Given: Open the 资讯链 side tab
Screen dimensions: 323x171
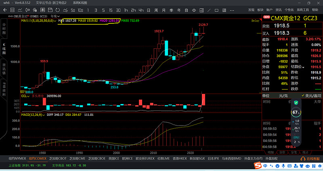Looking at the screenshot, I should [4, 69].
